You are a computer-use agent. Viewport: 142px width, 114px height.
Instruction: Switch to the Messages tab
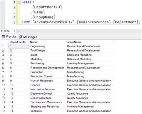(28, 37)
